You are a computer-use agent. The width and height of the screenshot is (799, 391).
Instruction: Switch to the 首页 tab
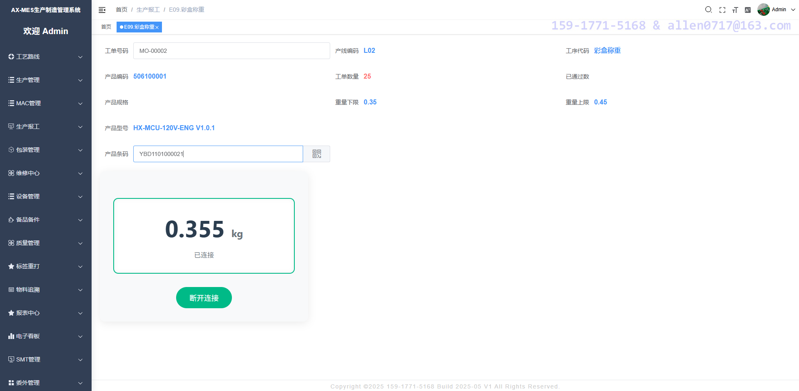(106, 27)
